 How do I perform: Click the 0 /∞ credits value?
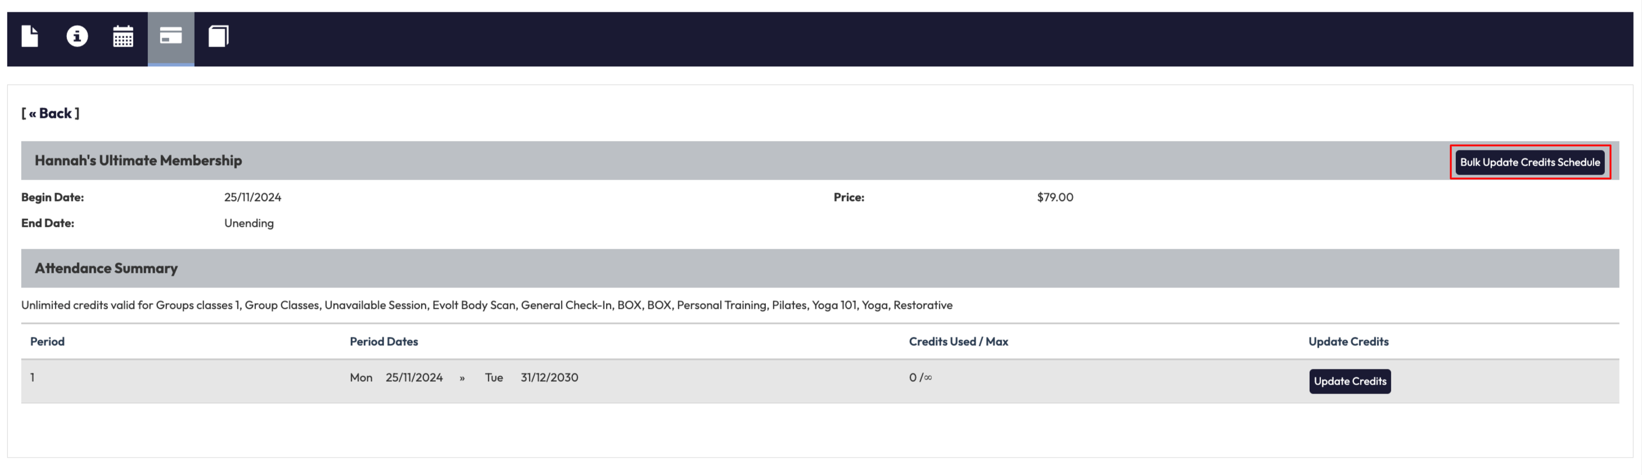pos(920,377)
